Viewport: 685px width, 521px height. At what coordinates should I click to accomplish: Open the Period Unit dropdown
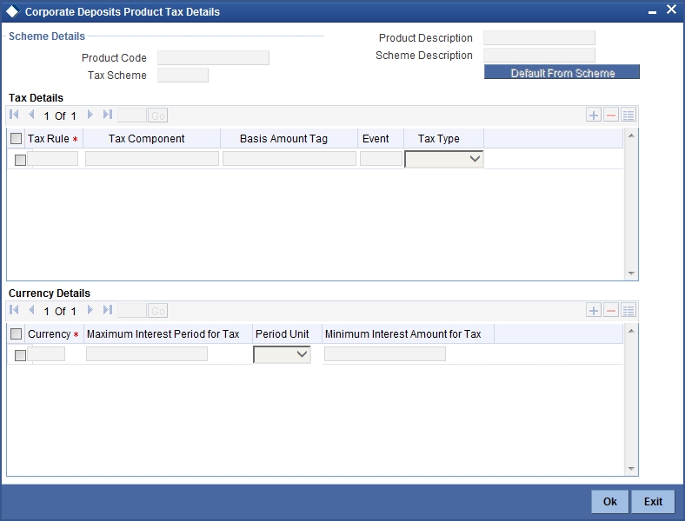(x=282, y=354)
